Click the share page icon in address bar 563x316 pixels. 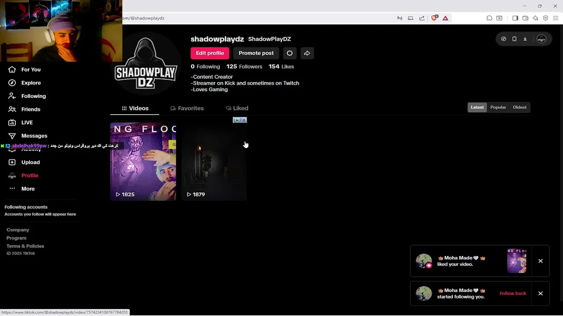click(422, 18)
